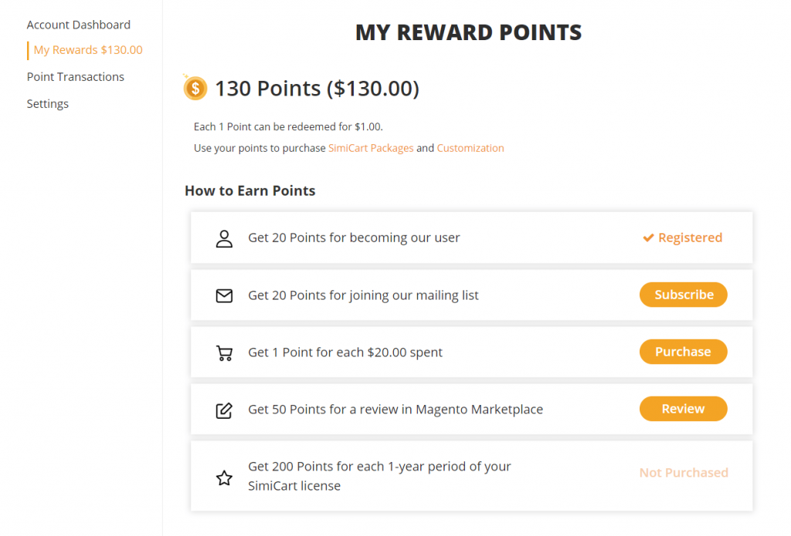Click the Purchase button
The image size is (791, 536).
point(684,352)
